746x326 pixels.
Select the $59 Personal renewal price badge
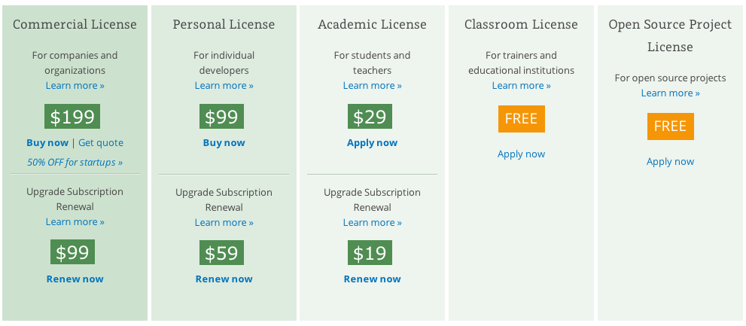coord(222,253)
